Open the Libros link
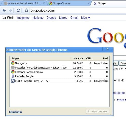126x121 pixels. tap(63, 18)
